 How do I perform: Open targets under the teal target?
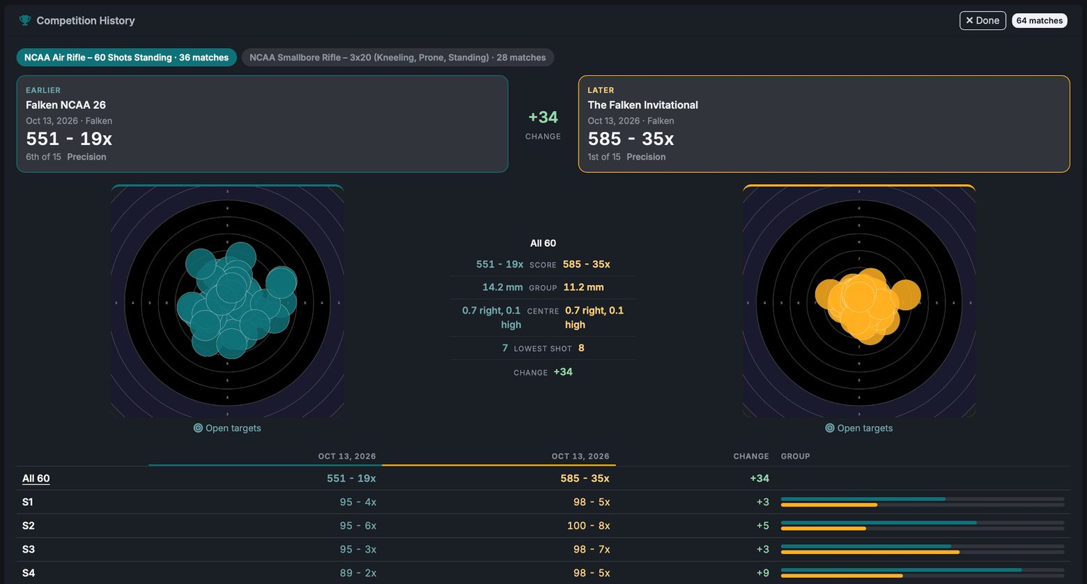[x=227, y=428]
